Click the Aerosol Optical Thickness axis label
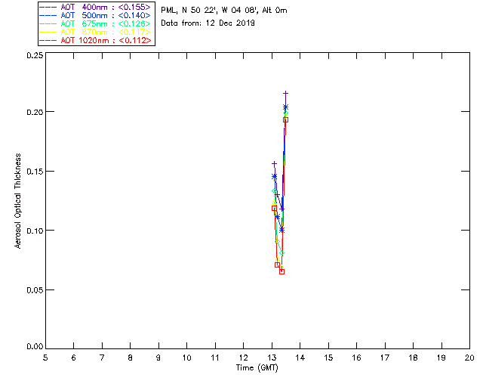 click(18, 200)
